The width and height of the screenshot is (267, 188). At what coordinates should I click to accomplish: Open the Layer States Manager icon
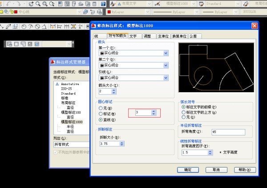click(x=99, y=12)
